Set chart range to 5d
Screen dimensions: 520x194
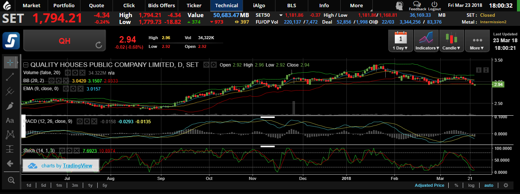(x=43, y=185)
